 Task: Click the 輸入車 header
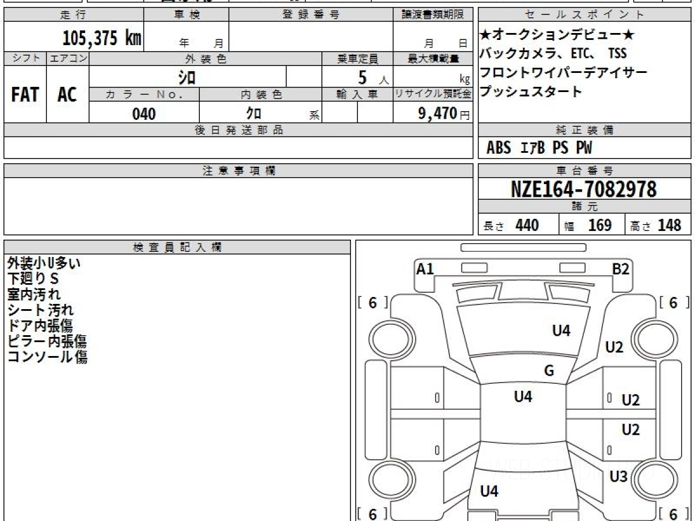(x=357, y=95)
